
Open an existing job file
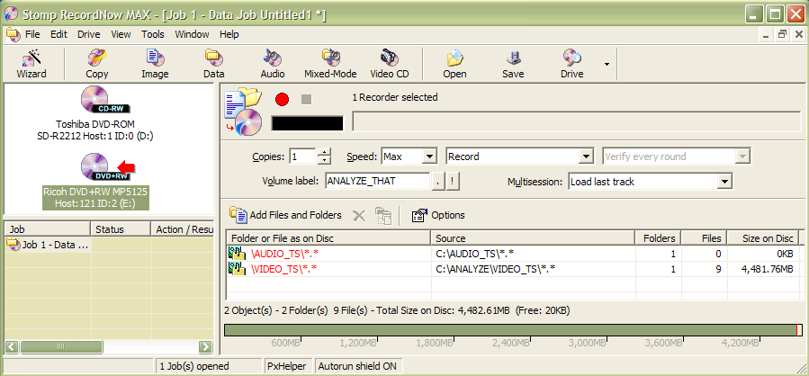[x=454, y=64]
